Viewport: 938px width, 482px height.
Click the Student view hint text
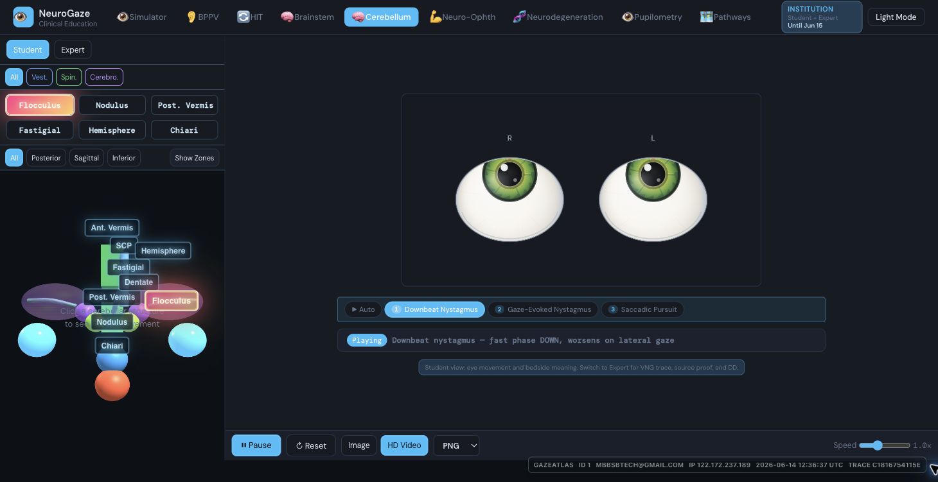pyautogui.click(x=581, y=368)
